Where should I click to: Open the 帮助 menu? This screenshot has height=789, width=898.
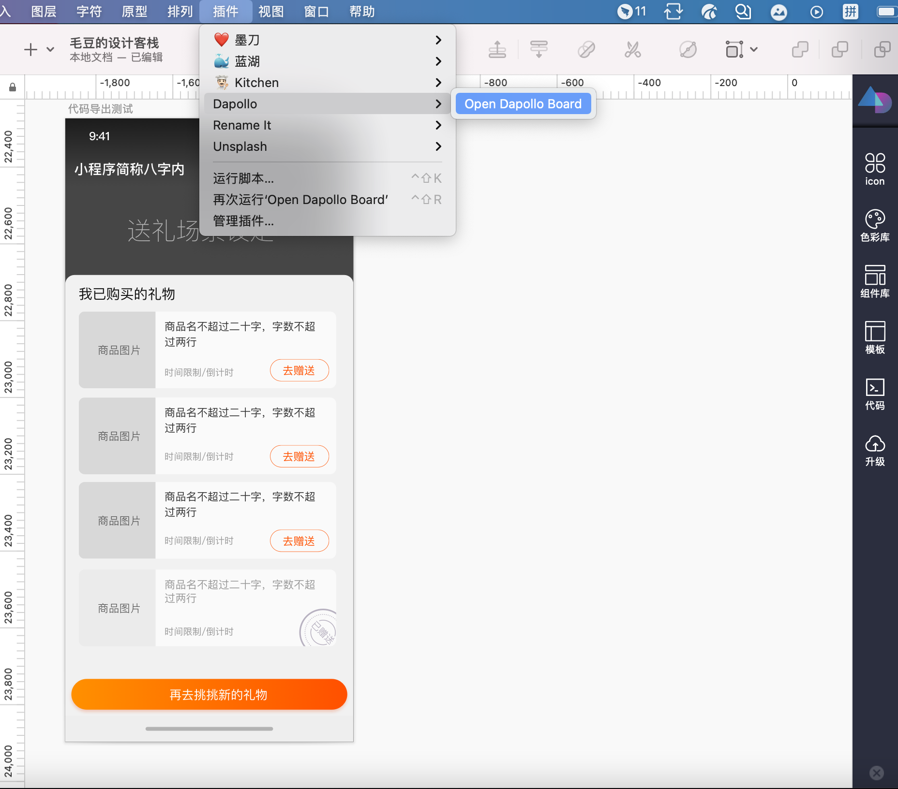362,12
